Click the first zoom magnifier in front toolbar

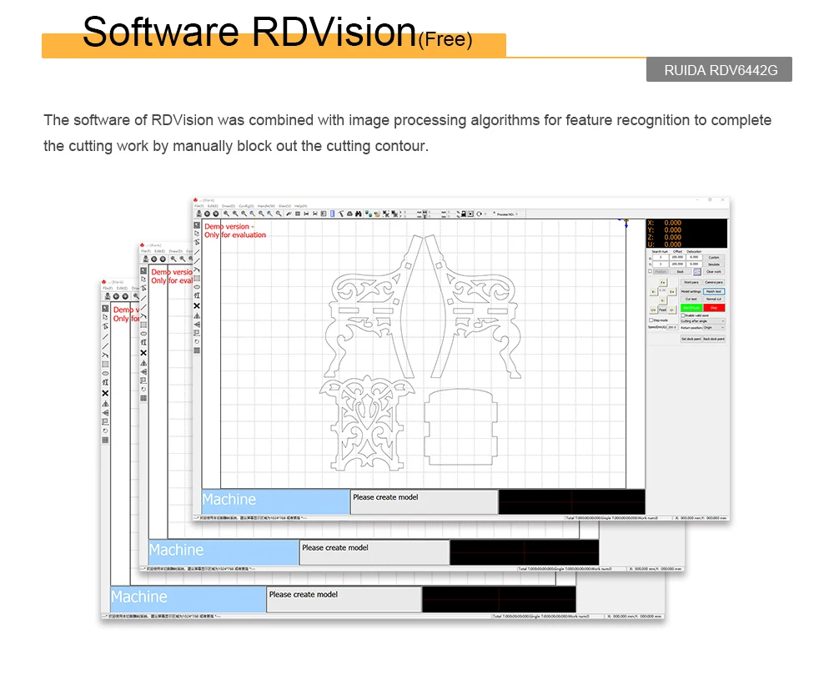pyautogui.click(x=226, y=214)
